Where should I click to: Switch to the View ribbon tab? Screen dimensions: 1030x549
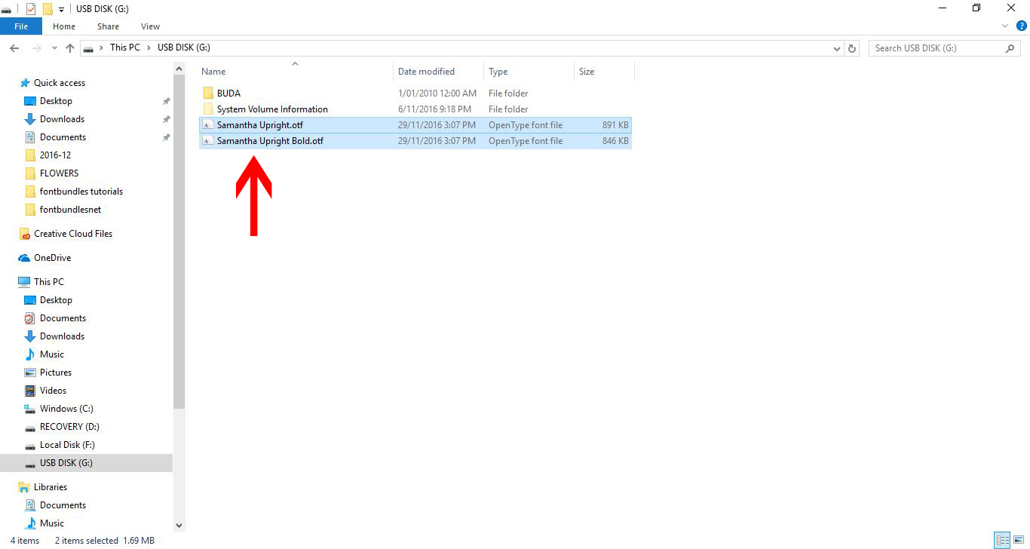150,26
